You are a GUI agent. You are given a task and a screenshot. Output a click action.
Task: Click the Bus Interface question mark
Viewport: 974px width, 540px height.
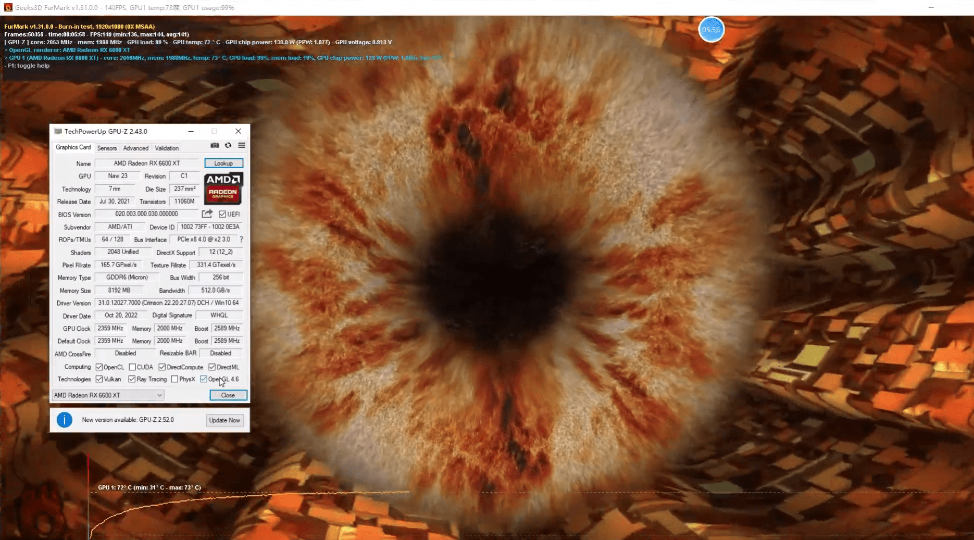pos(241,240)
